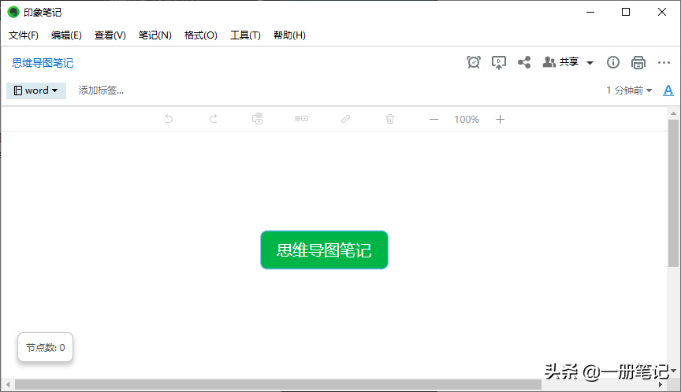Open the more options ellipsis menu
Viewport: 681px width, 392px height.
point(664,62)
